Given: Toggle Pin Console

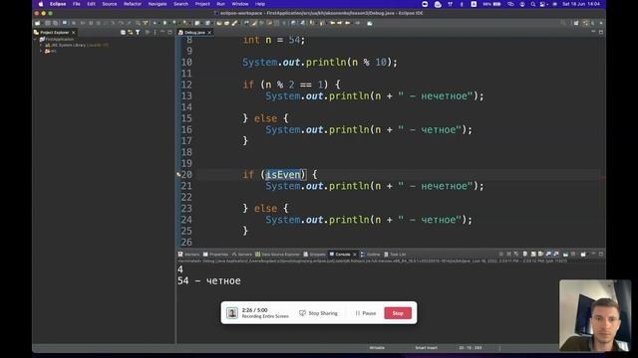Looking at the screenshot, I should point(565,255).
